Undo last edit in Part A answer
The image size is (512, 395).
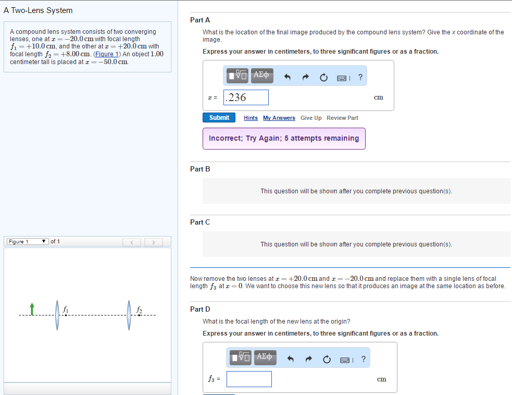point(287,77)
